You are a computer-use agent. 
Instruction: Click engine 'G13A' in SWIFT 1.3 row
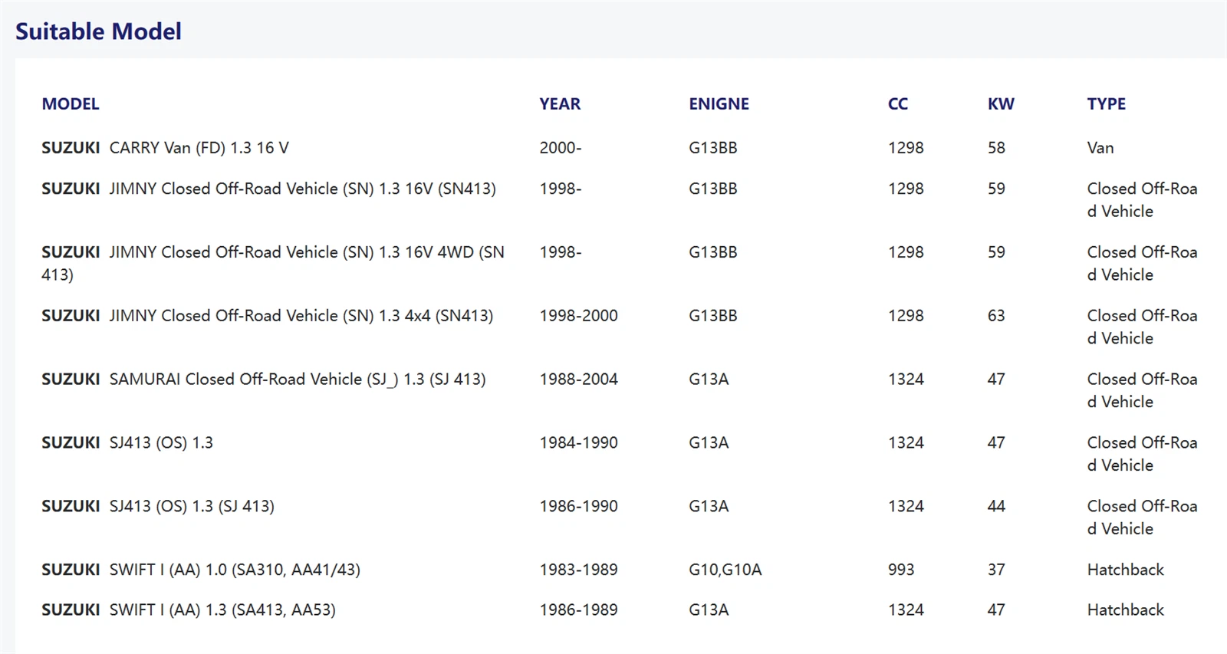tap(709, 610)
